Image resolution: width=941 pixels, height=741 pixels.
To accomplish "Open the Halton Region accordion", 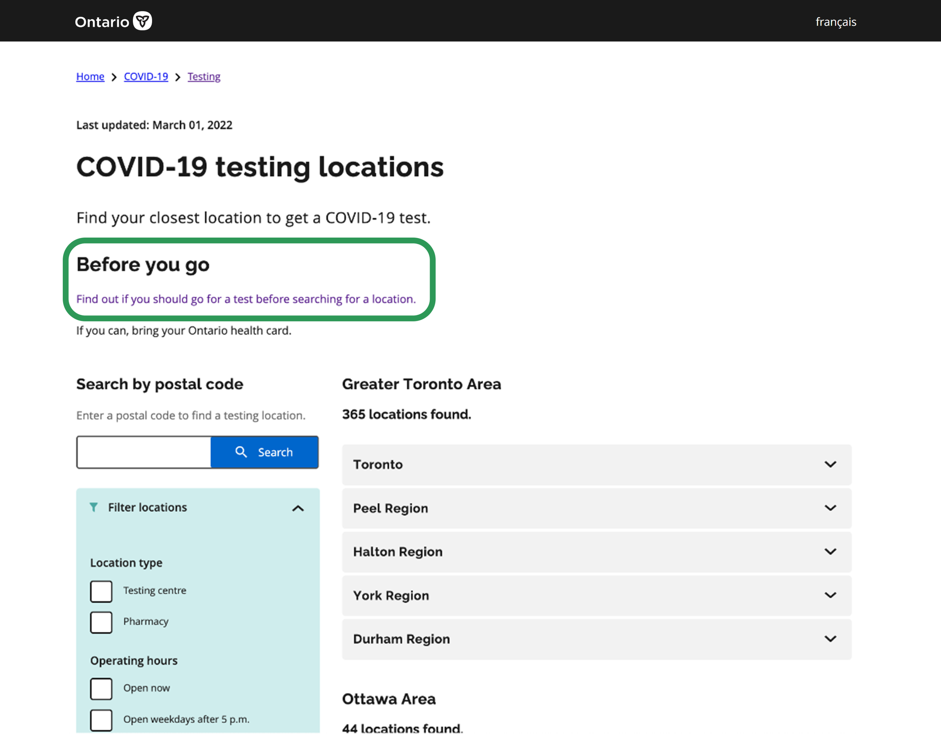I will pos(597,552).
